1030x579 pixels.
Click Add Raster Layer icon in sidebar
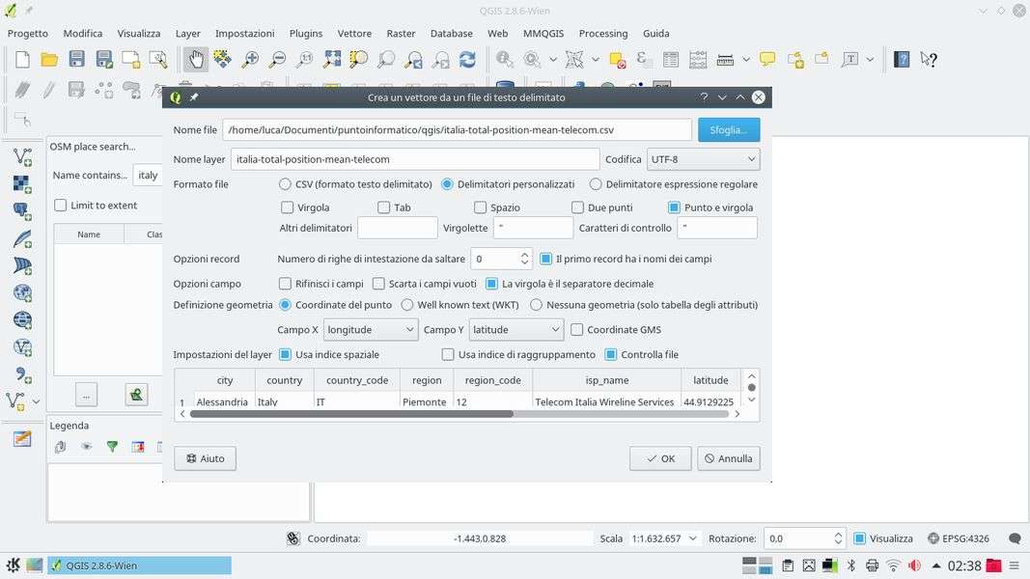tap(21, 183)
